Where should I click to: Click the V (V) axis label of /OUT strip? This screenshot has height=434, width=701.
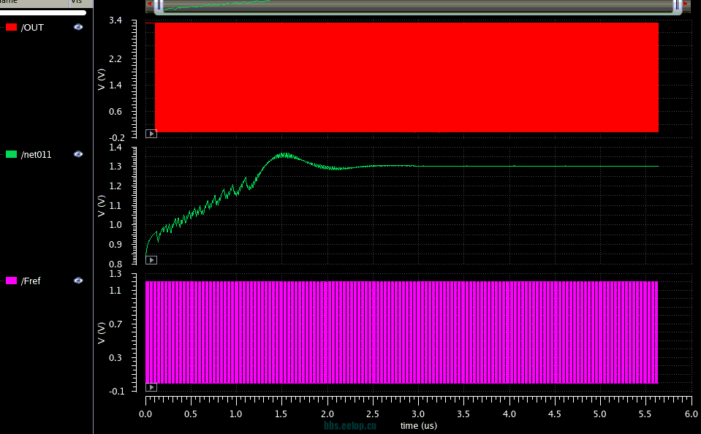(x=102, y=80)
